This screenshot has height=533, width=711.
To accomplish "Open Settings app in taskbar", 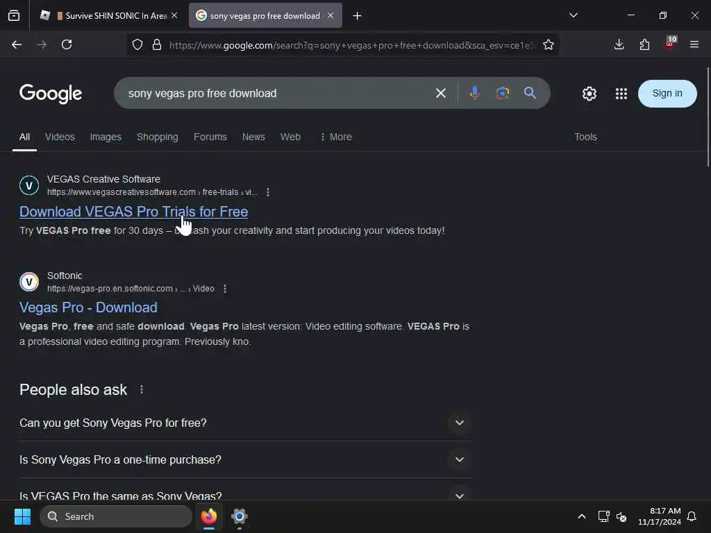I will click(x=240, y=516).
